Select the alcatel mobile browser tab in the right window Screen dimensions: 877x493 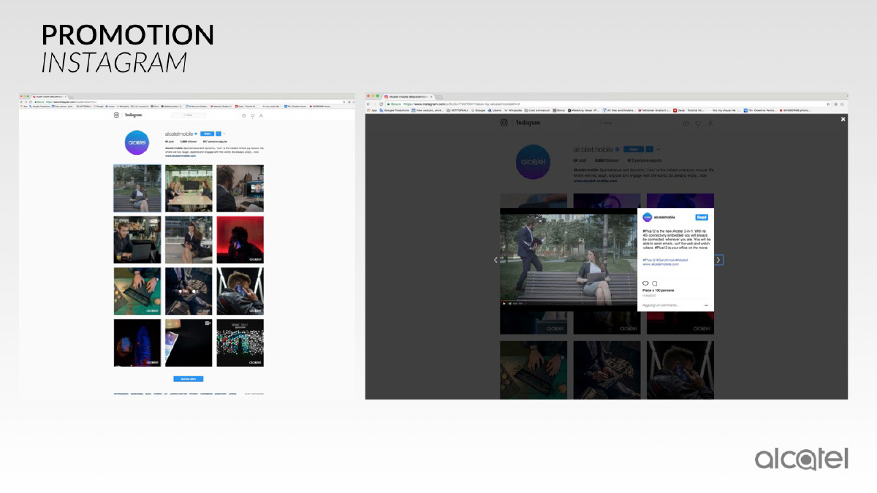point(408,96)
